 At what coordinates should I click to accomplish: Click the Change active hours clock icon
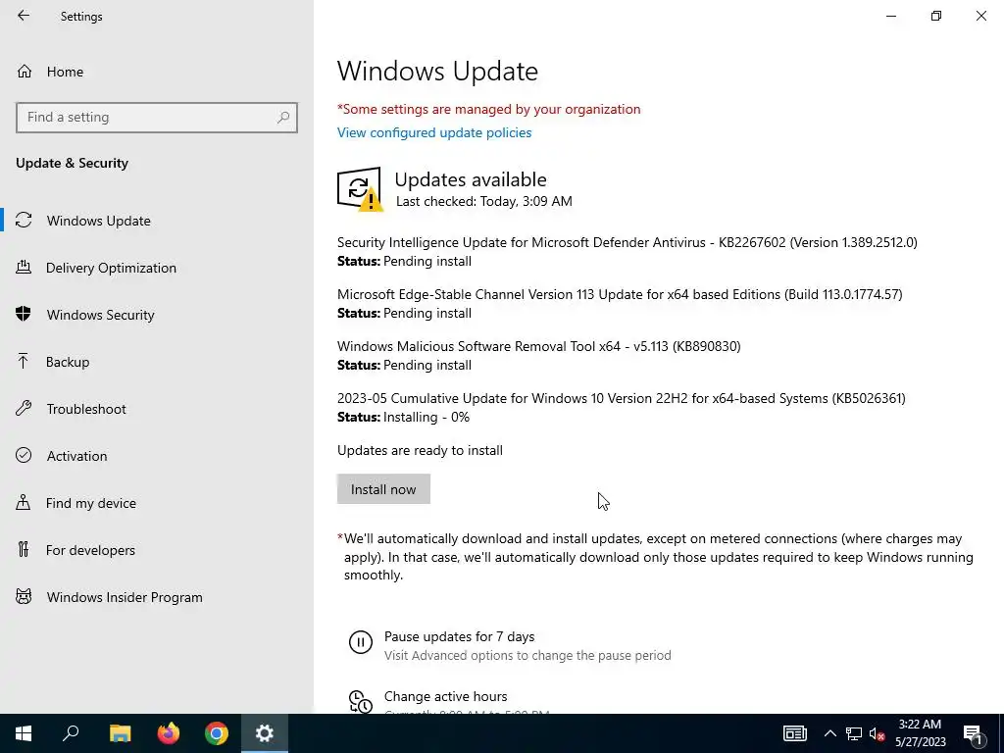(x=361, y=701)
